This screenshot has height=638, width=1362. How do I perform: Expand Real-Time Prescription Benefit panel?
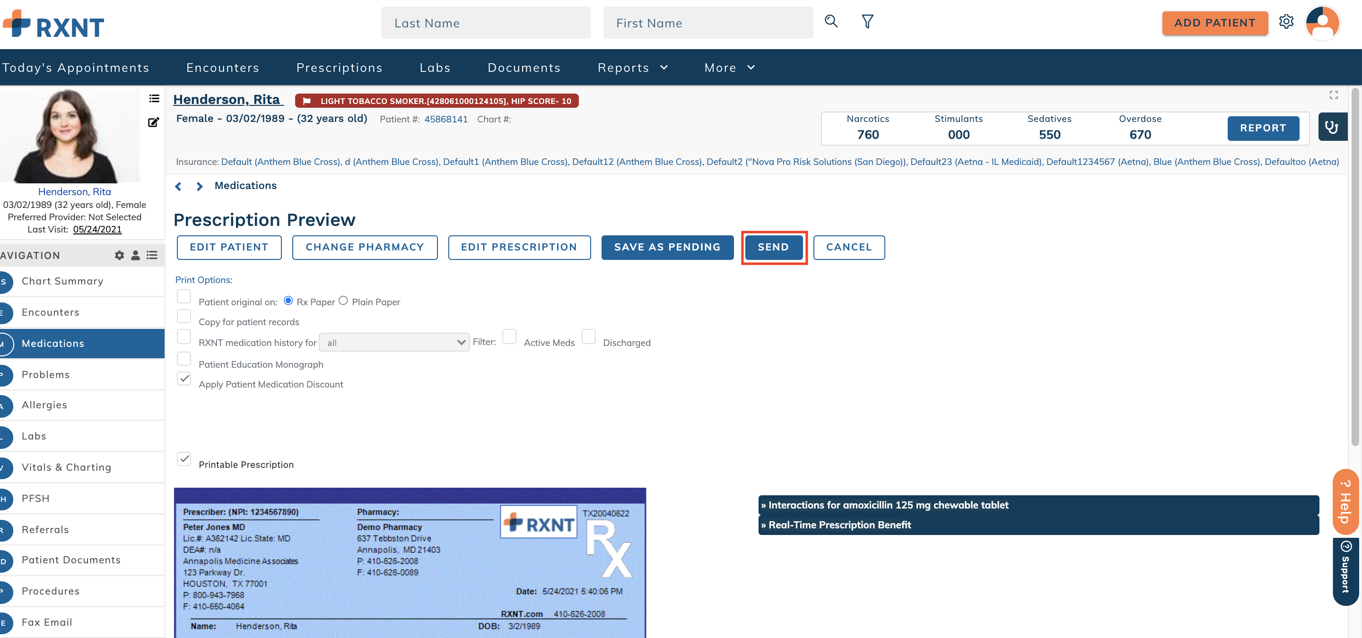(x=1039, y=525)
